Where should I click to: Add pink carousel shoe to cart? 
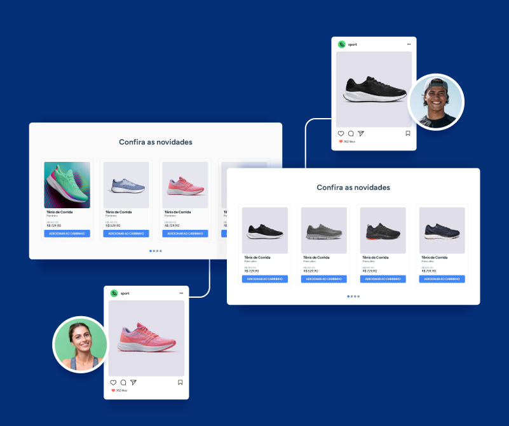coord(186,234)
